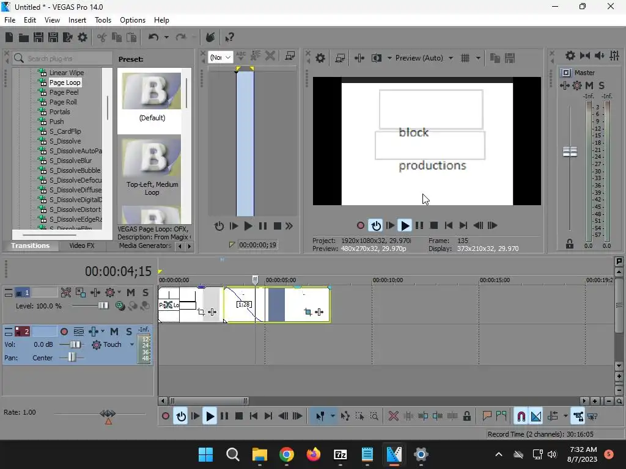Select the Portals transition
Screen dimensions: 626x469
(x=59, y=112)
